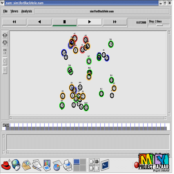Select green node 19
Image resolution: width=174 pixels, height=174 pixels.
111,44
